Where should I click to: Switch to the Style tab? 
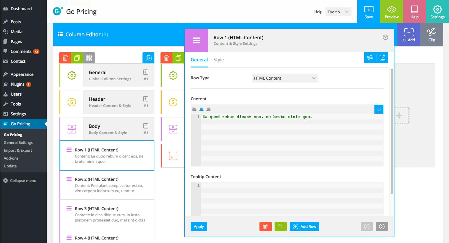point(219,60)
